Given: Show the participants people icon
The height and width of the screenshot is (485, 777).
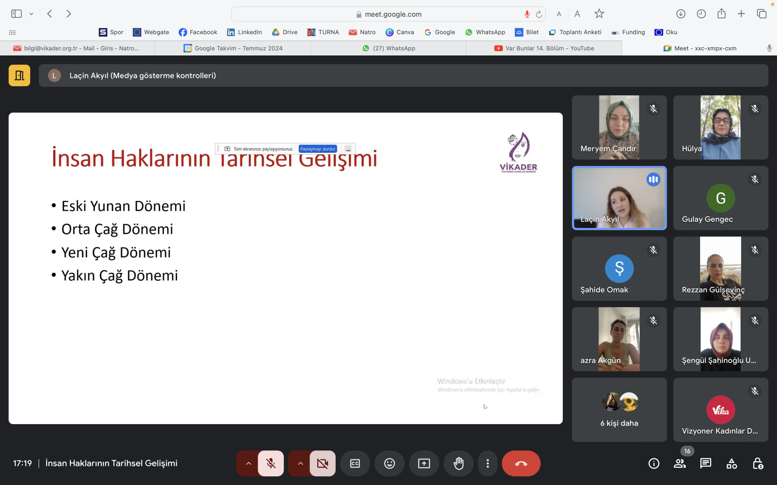Looking at the screenshot, I should coord(679,463).
